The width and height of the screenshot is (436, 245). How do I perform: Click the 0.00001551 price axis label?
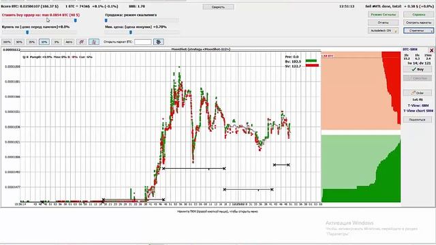(12, 112)
